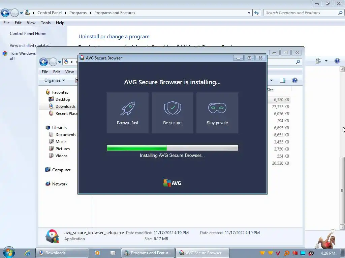The width and height of the screenshot is (345, 258).
Task: Click Back button in Downloads window
Action: click(x=43, y=62)
